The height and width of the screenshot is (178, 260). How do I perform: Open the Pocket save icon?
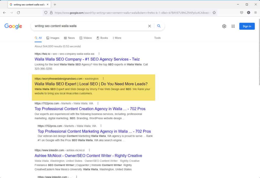pos(242,13)
